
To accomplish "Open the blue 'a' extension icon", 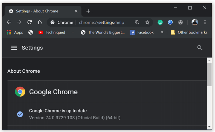I will coord(170,22).
